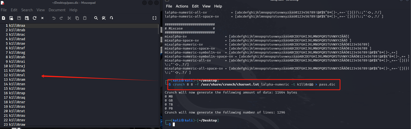Reload the document with the circular arrow icon
Screen dimensions: 411x129
tap(35, 18)
